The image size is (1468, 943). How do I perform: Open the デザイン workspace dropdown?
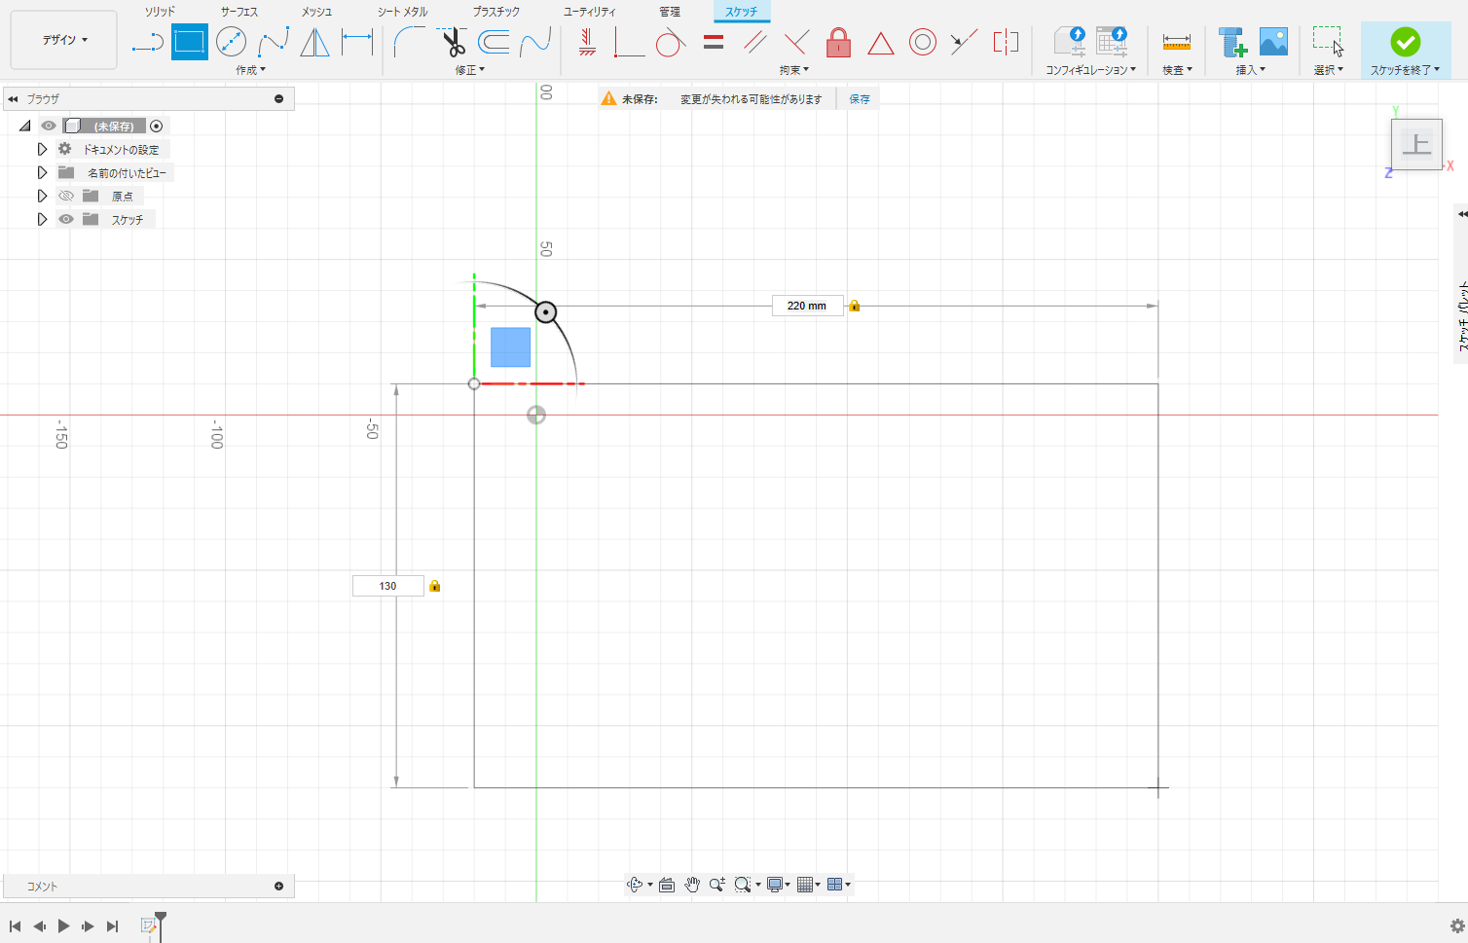pyautogui.click(x=64, y=40)
